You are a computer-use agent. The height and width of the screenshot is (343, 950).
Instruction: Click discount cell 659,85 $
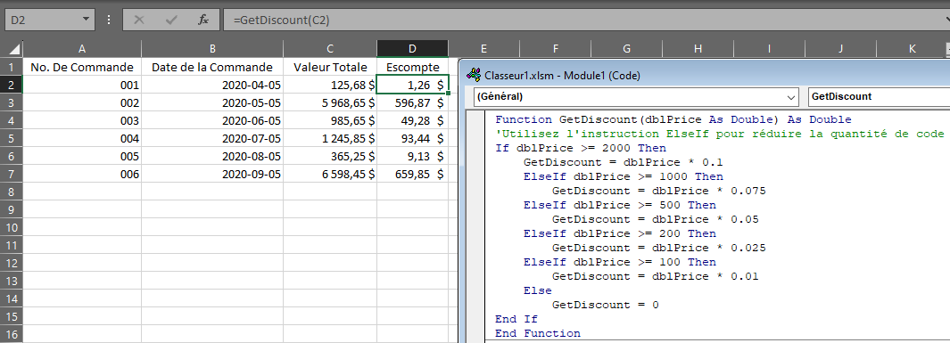click(x=413, y=175)
